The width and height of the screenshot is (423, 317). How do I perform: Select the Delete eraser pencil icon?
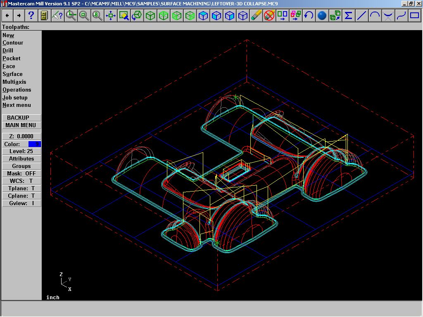(x=256, y=16)
